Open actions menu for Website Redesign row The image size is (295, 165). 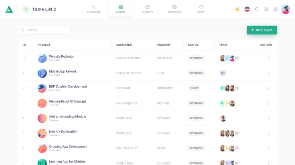pyautogui.click(x=269, y=58)
